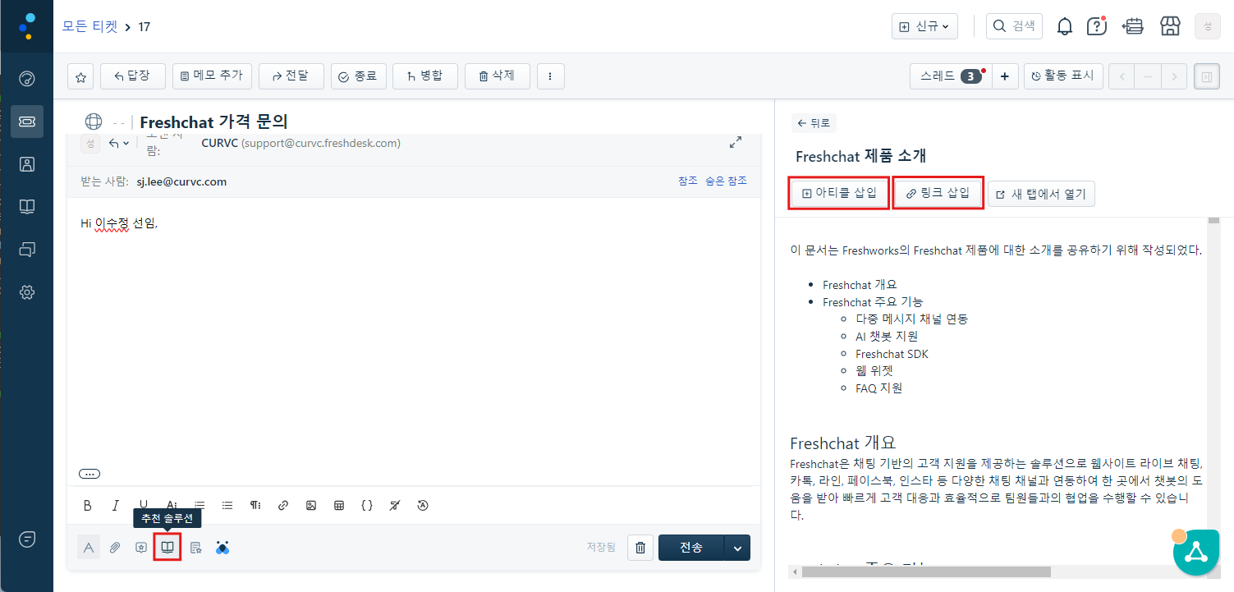
Task: Toggle the text formatting toolbar A button
Action: (x=89, y=548)
